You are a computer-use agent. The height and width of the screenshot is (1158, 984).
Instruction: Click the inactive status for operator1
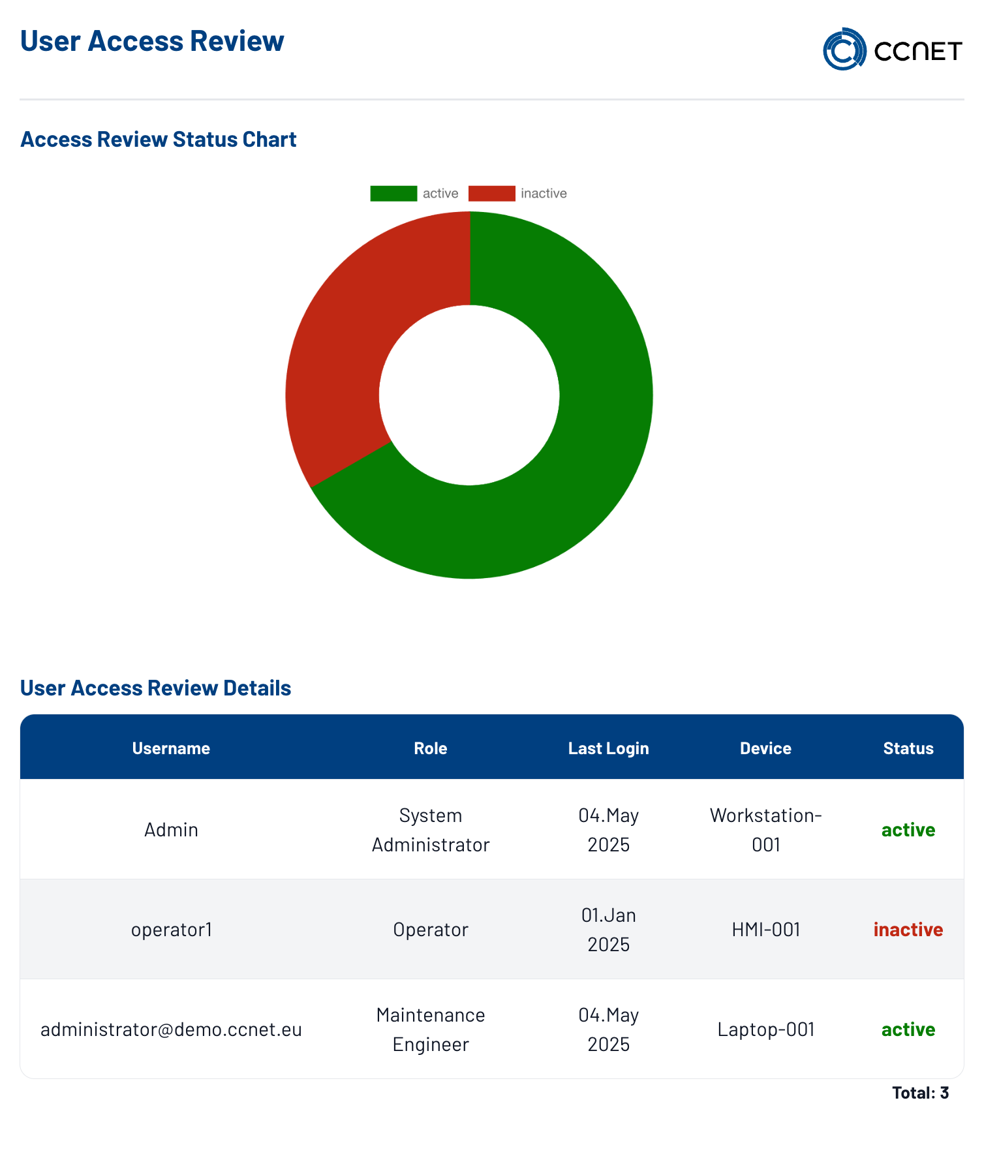coord(908,930)
